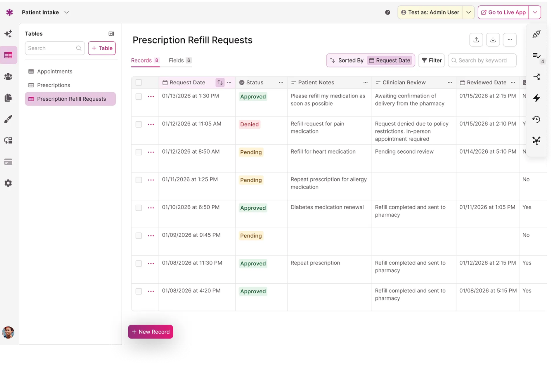Click the New Record button
Screen dimensions: 551x367
(151, 332)
